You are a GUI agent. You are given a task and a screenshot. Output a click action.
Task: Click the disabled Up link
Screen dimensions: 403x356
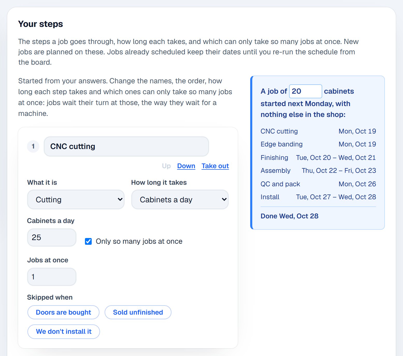click(x=166, y=166)
